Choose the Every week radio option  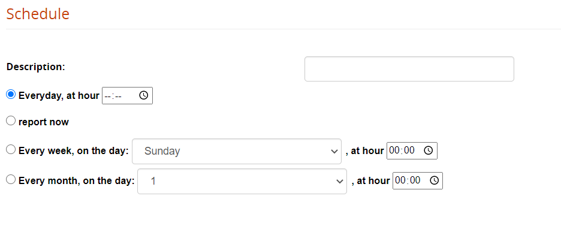click(x=11, y=149)
